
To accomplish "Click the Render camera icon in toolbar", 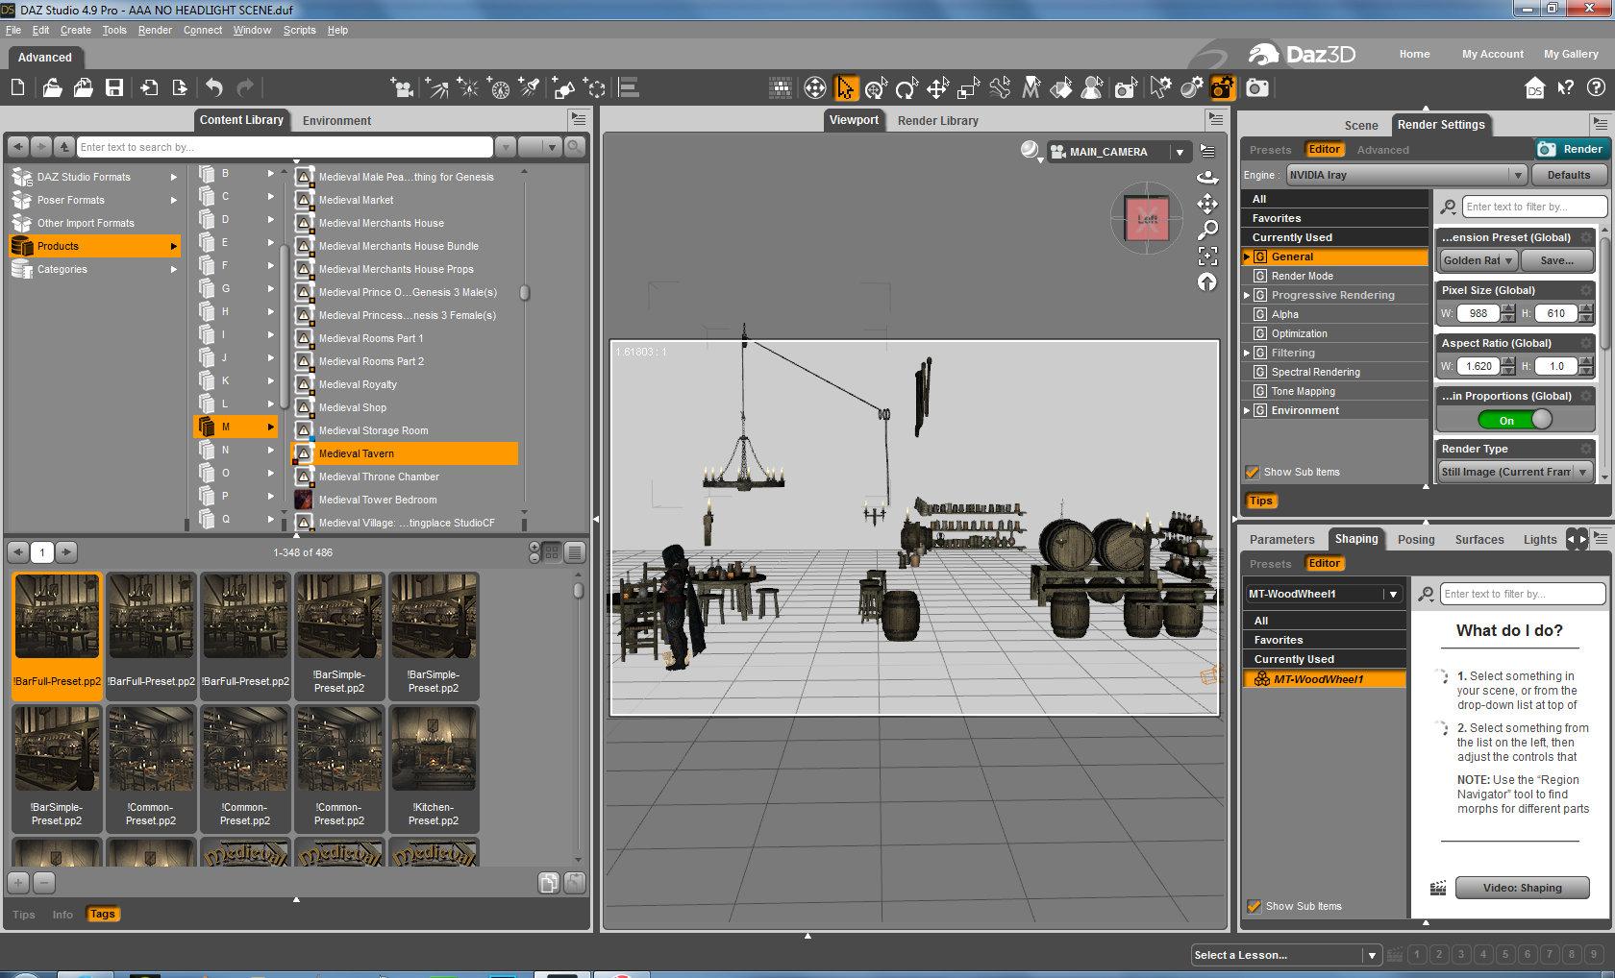I will point(1256,88).
